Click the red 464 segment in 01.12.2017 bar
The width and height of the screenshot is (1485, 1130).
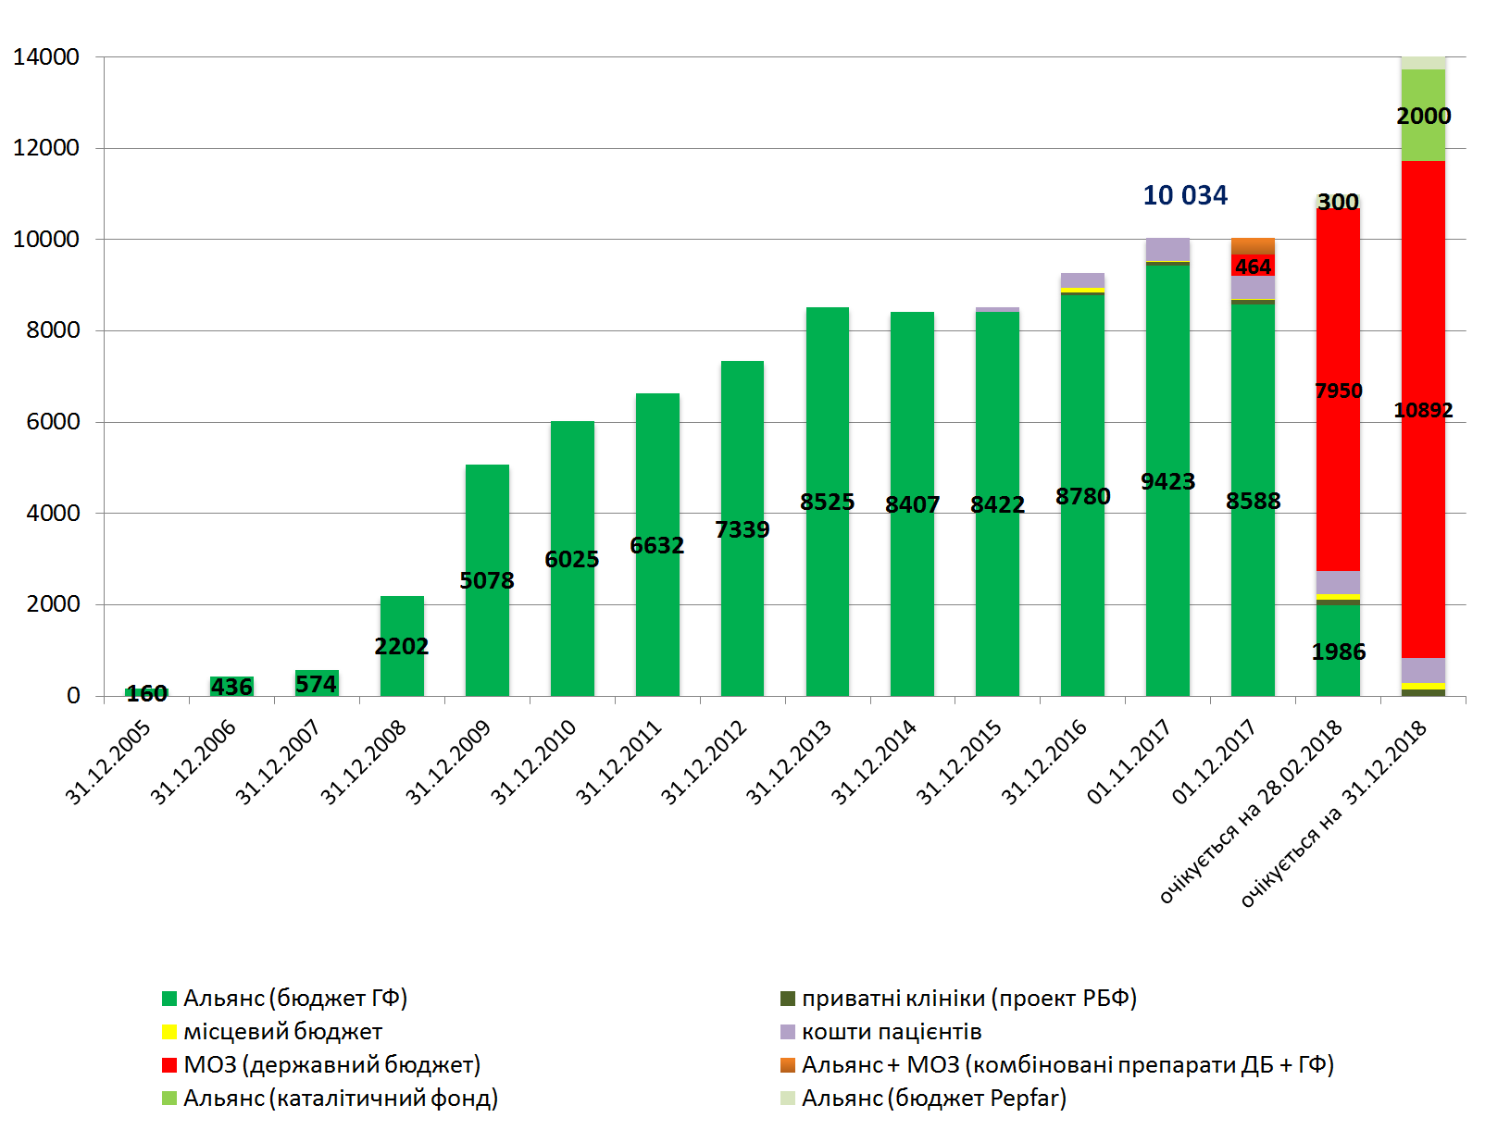1253,266
